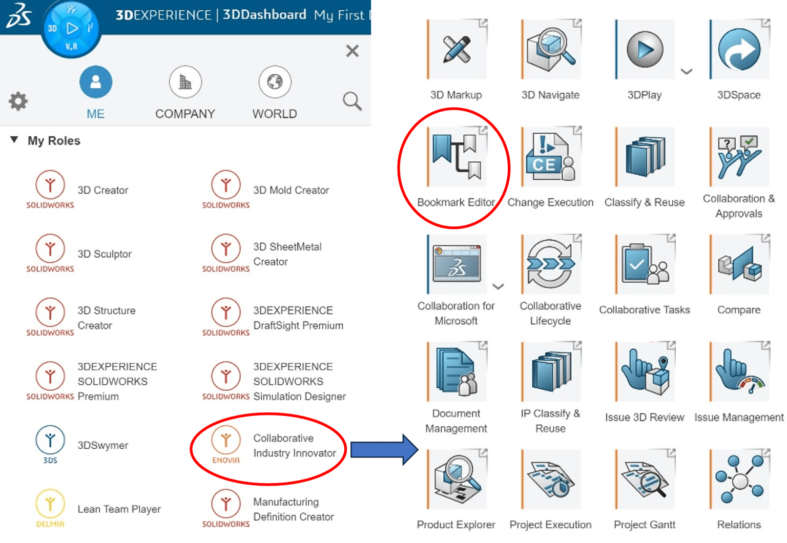Screen dimensions: 787x543
Task: Expand chevron beside Collaboration for Microsoft
Action: pos(498,286)
